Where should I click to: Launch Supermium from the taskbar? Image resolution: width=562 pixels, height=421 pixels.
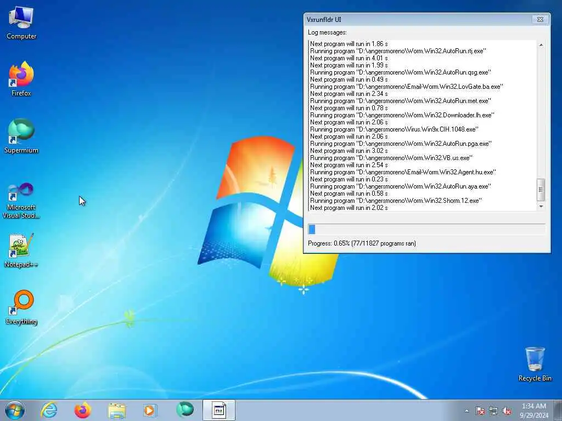point(185,409)
